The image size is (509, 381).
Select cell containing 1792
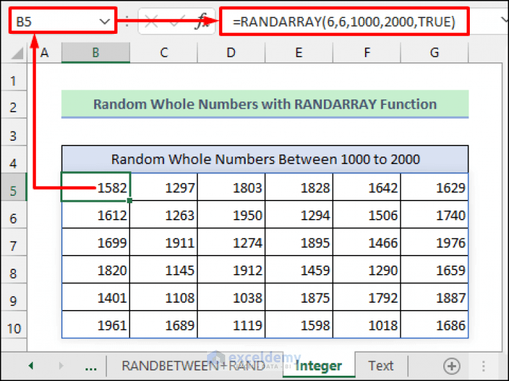[x=367, y=297]
